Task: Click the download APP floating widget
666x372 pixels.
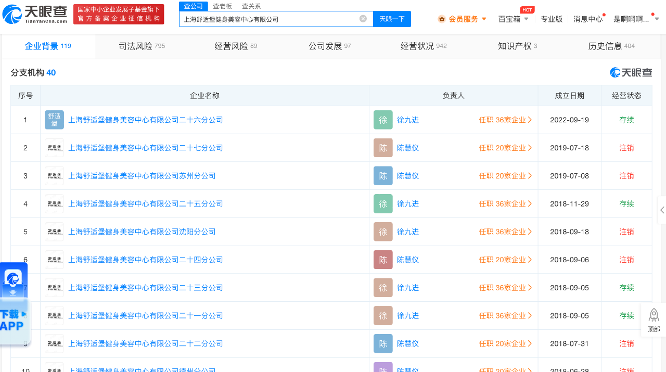Action: [14, 320]
